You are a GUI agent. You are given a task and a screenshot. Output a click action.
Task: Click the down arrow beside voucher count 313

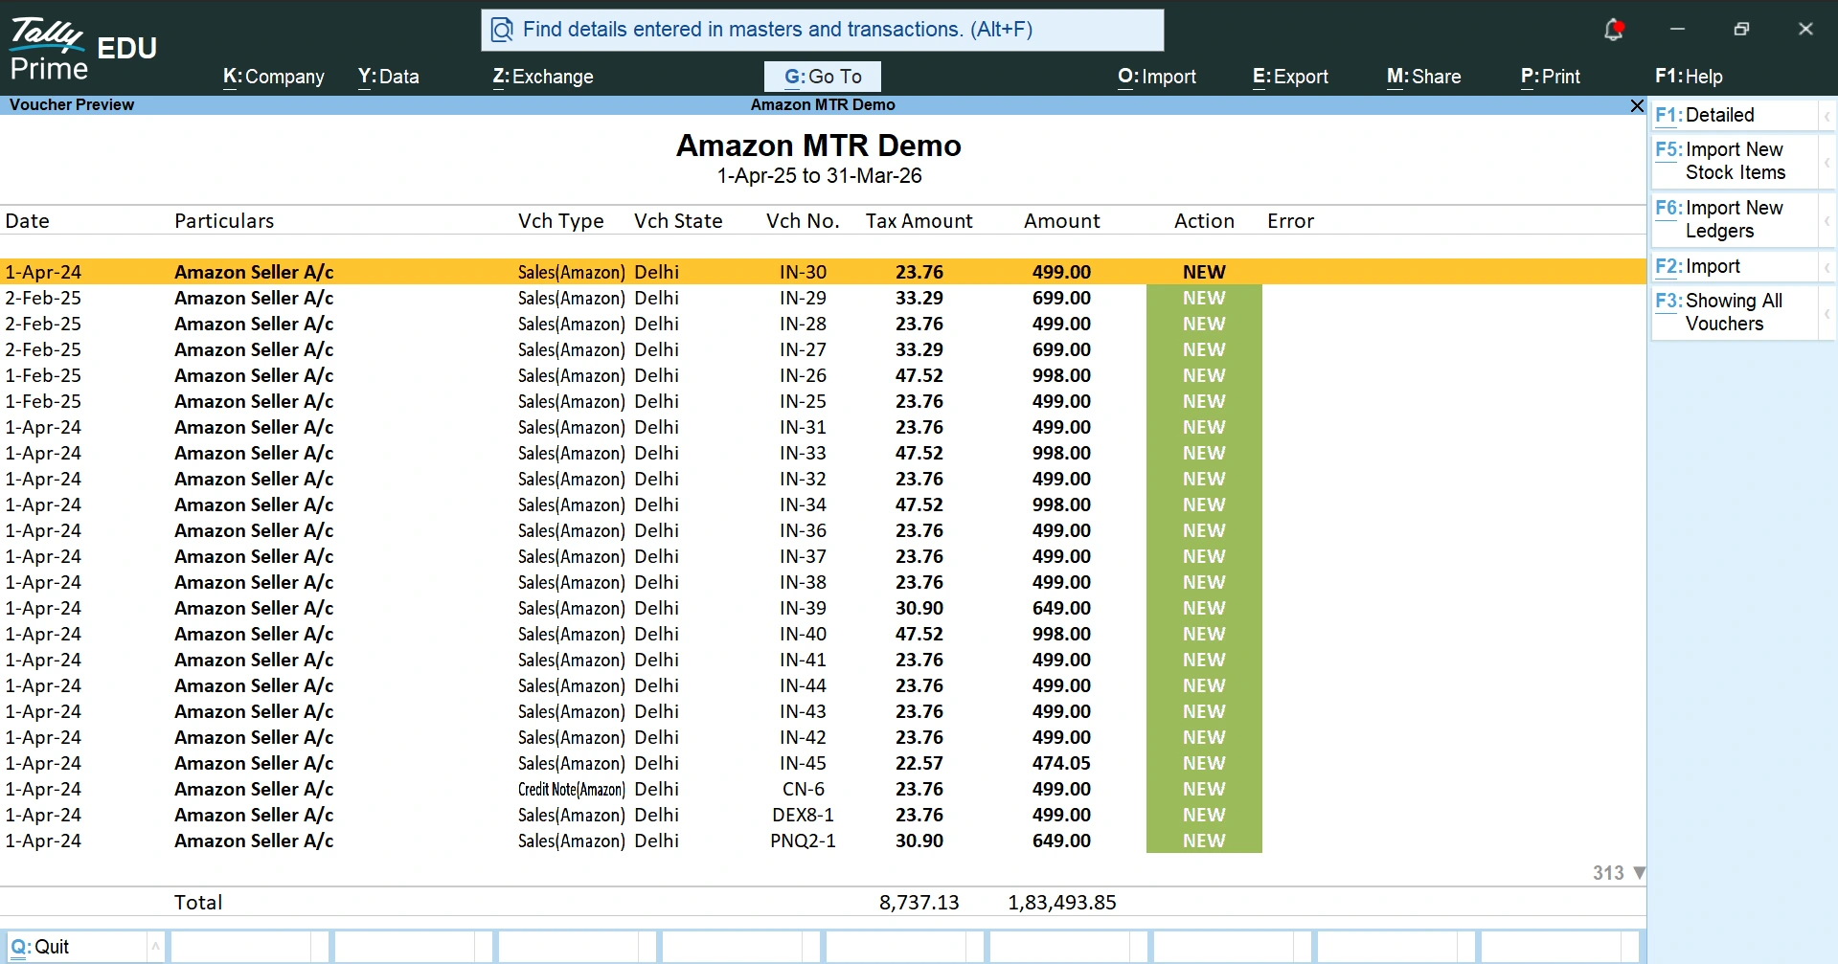(x=1639, y=872)
